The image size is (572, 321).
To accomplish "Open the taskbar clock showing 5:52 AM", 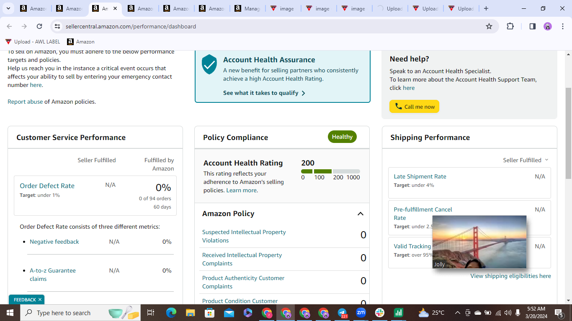I will pyautogui.click(x=536, y=313).
